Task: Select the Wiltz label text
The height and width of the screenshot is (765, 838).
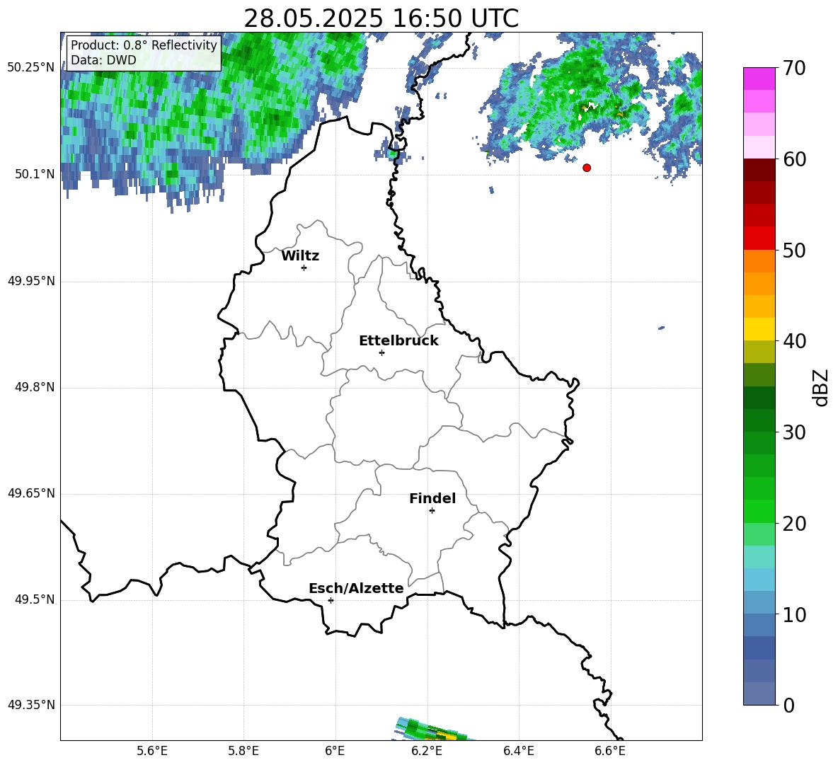Action: click(x=300, y=256)
